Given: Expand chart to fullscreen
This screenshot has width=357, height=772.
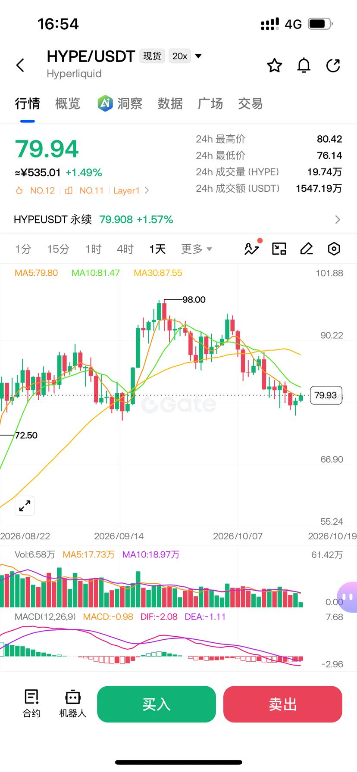Looking at the screenshot, I should (25, 505).
